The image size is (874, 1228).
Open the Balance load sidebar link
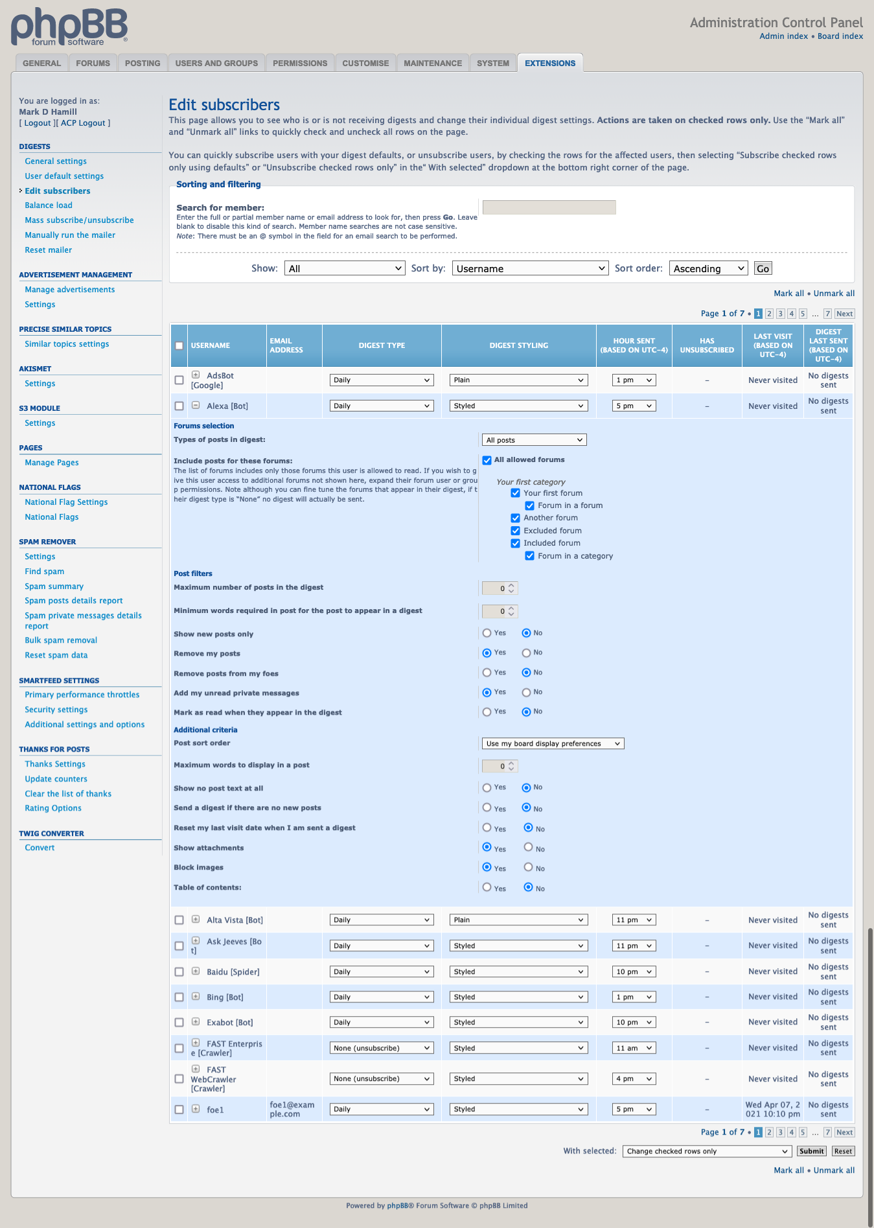click(x=49, y=205)
